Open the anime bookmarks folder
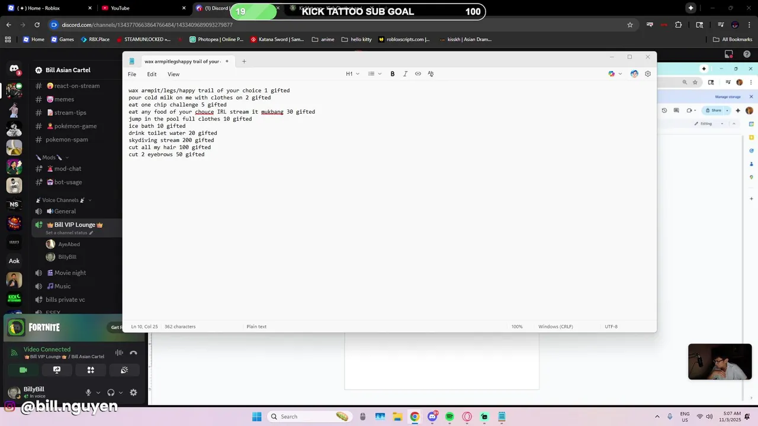 [x=323, y=40]
